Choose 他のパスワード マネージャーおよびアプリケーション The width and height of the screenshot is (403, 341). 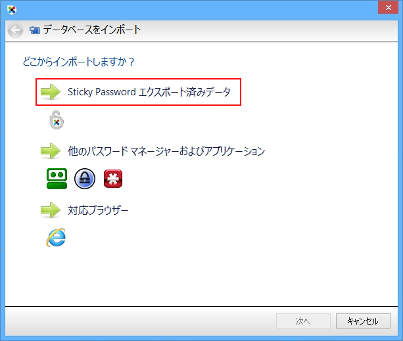(166, 151)
